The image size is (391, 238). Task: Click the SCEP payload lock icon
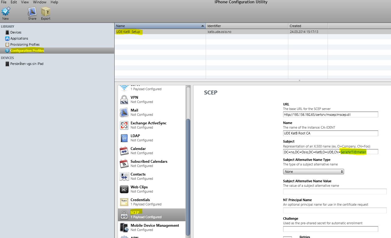[124, 215]
